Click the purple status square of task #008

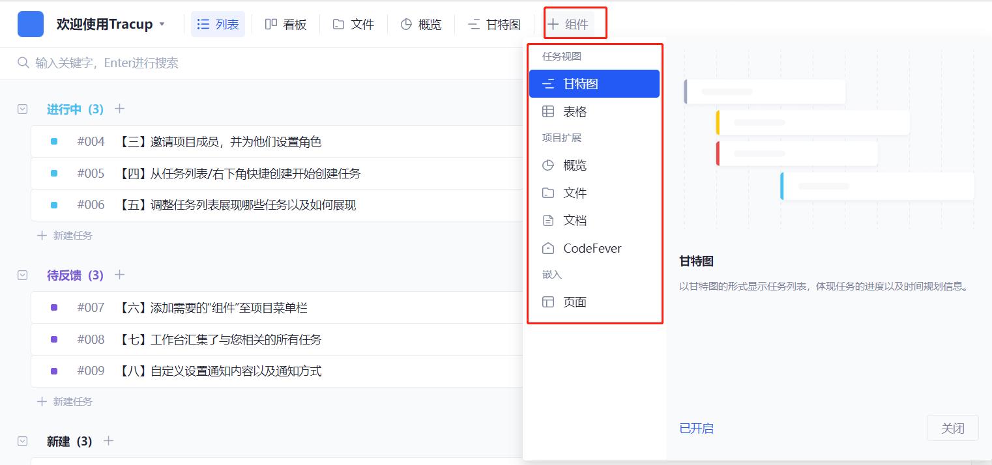pos(54,339)
